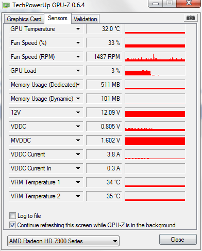Expand the Fan Speed (RPM) dropdown arrow

pyautogui.click(x=78, y=57)
